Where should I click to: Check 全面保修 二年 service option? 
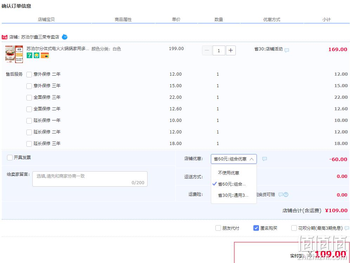(x=29, y=109)
